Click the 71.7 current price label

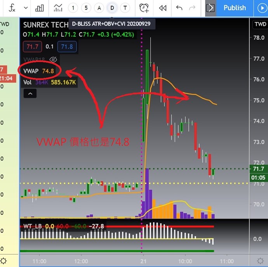(x=258, y=169)
